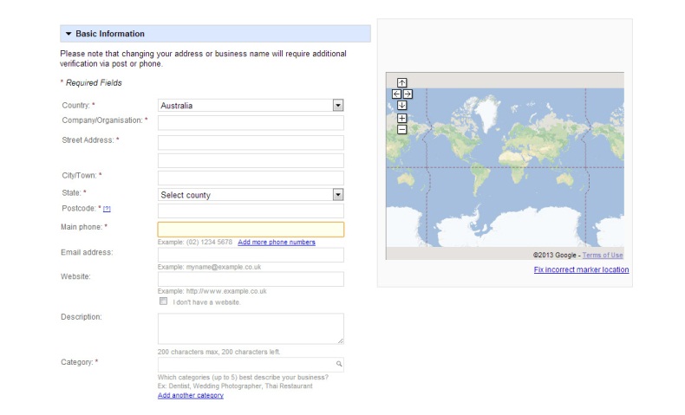Click 'Add more phone numbers' link
Screen dimensions: 685x415
(x=276, y=243)
